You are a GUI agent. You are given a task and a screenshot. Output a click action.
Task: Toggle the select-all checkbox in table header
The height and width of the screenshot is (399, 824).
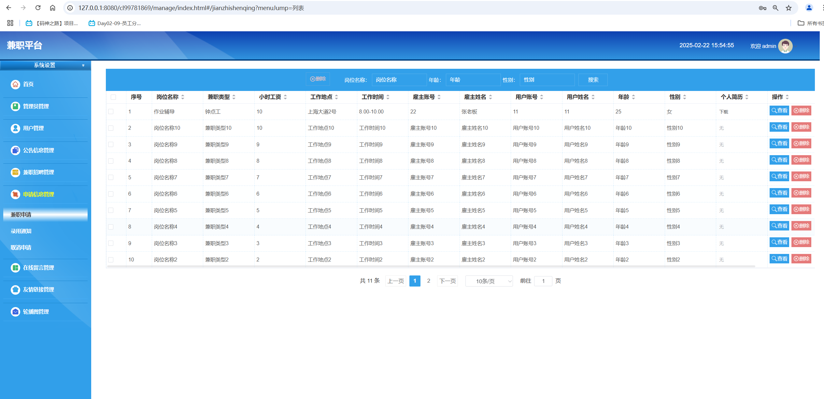[113, 97]
